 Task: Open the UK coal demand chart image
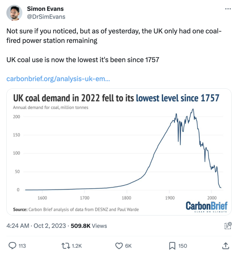(x=119, y=151)
